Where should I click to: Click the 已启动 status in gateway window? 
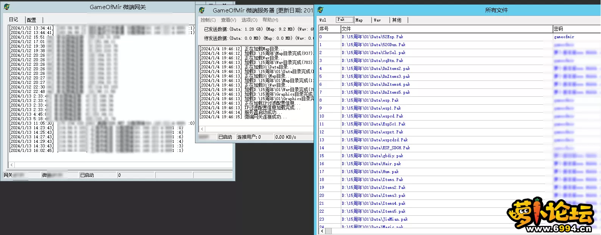pos(98,175)
